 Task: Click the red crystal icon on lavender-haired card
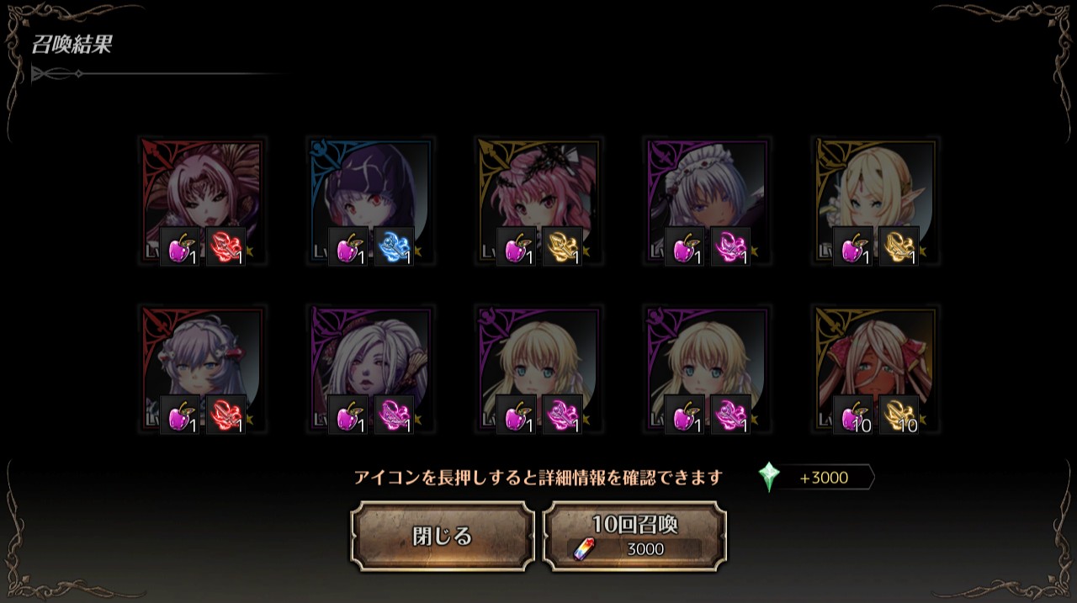(225, 415)
